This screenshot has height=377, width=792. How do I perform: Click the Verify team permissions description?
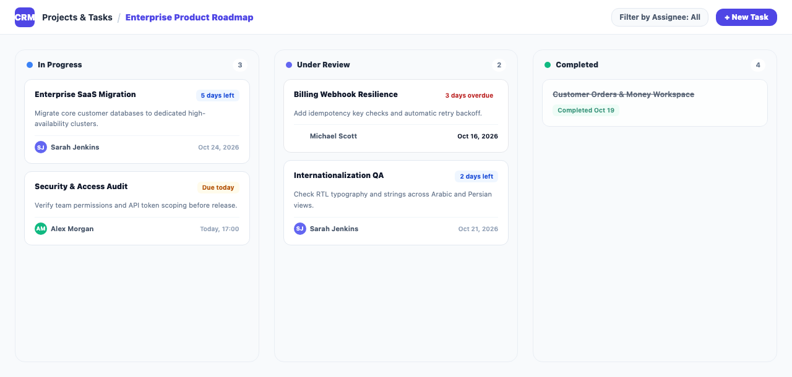(x=136, y=205)
